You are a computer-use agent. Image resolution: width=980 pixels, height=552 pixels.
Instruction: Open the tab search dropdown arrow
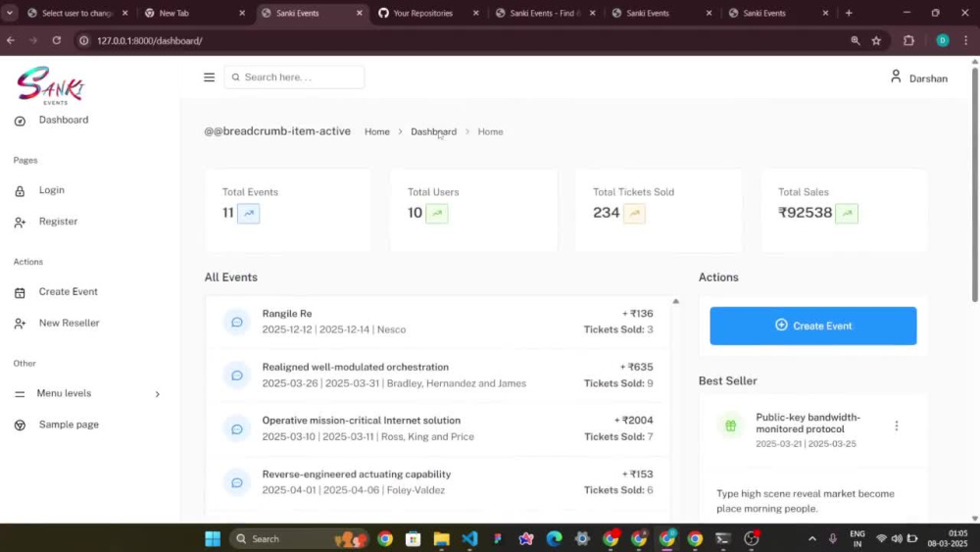click(10, 13)
